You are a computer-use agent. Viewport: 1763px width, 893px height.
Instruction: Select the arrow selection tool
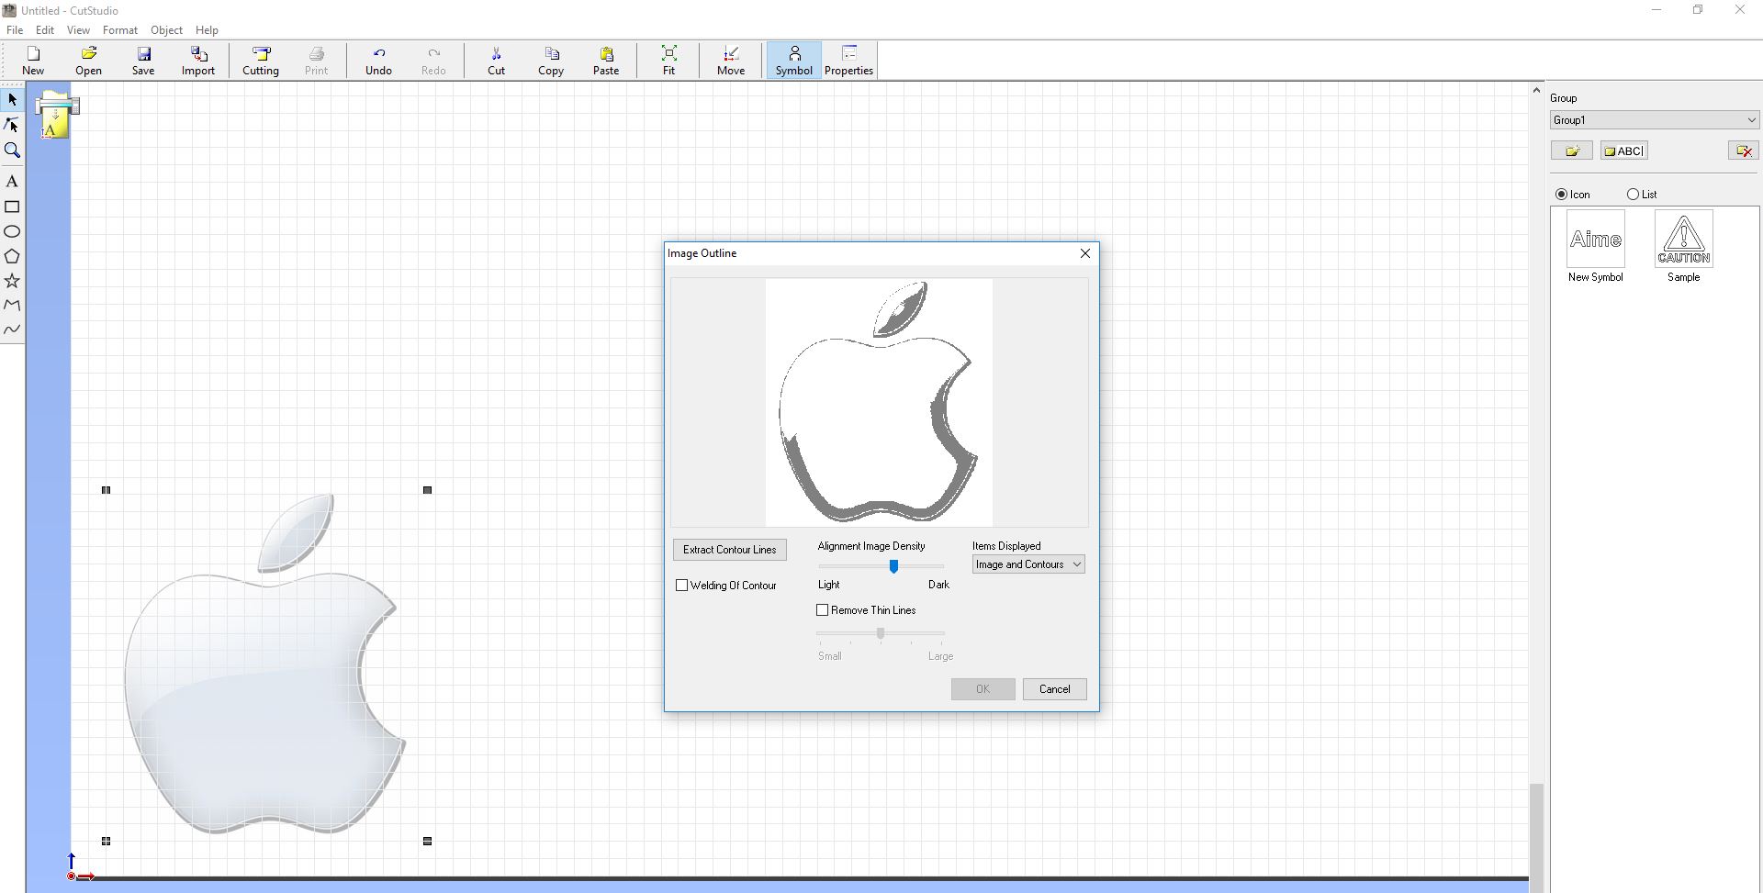click(x=13, y=99)
